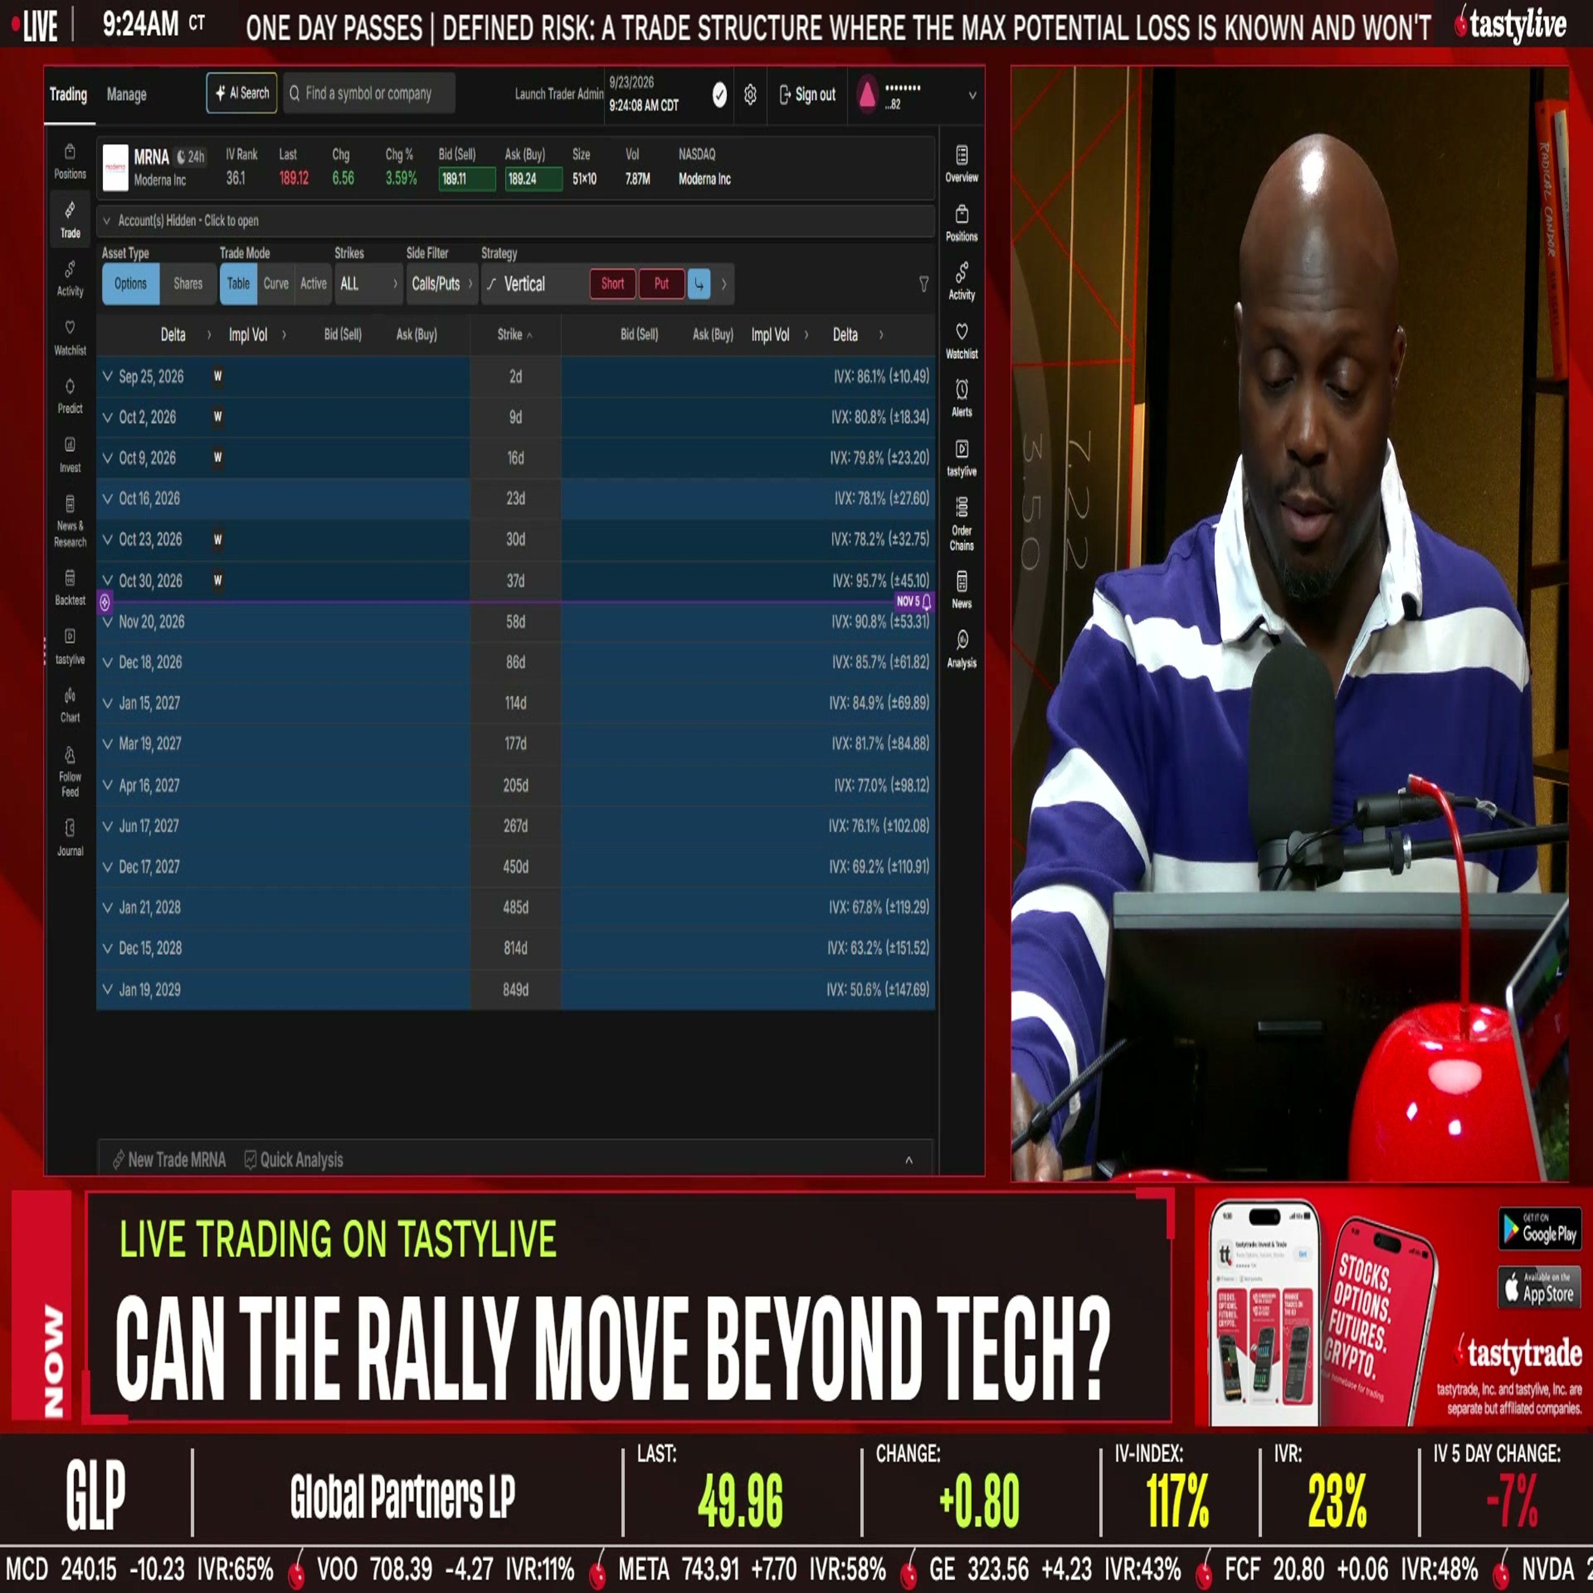Open the Journal
Screen dimensions: 1593x1593
pyautogui.click(x=70, y=838)
